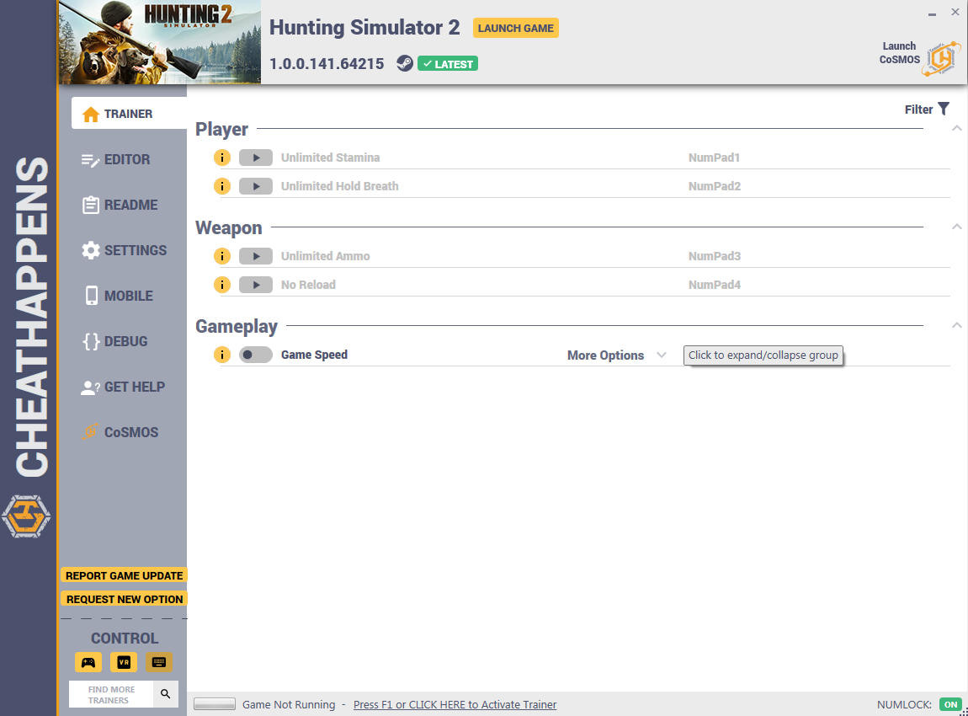Select the keyboard control icon
This screenshot has height=716, width=968.
(x=158, y=662)
